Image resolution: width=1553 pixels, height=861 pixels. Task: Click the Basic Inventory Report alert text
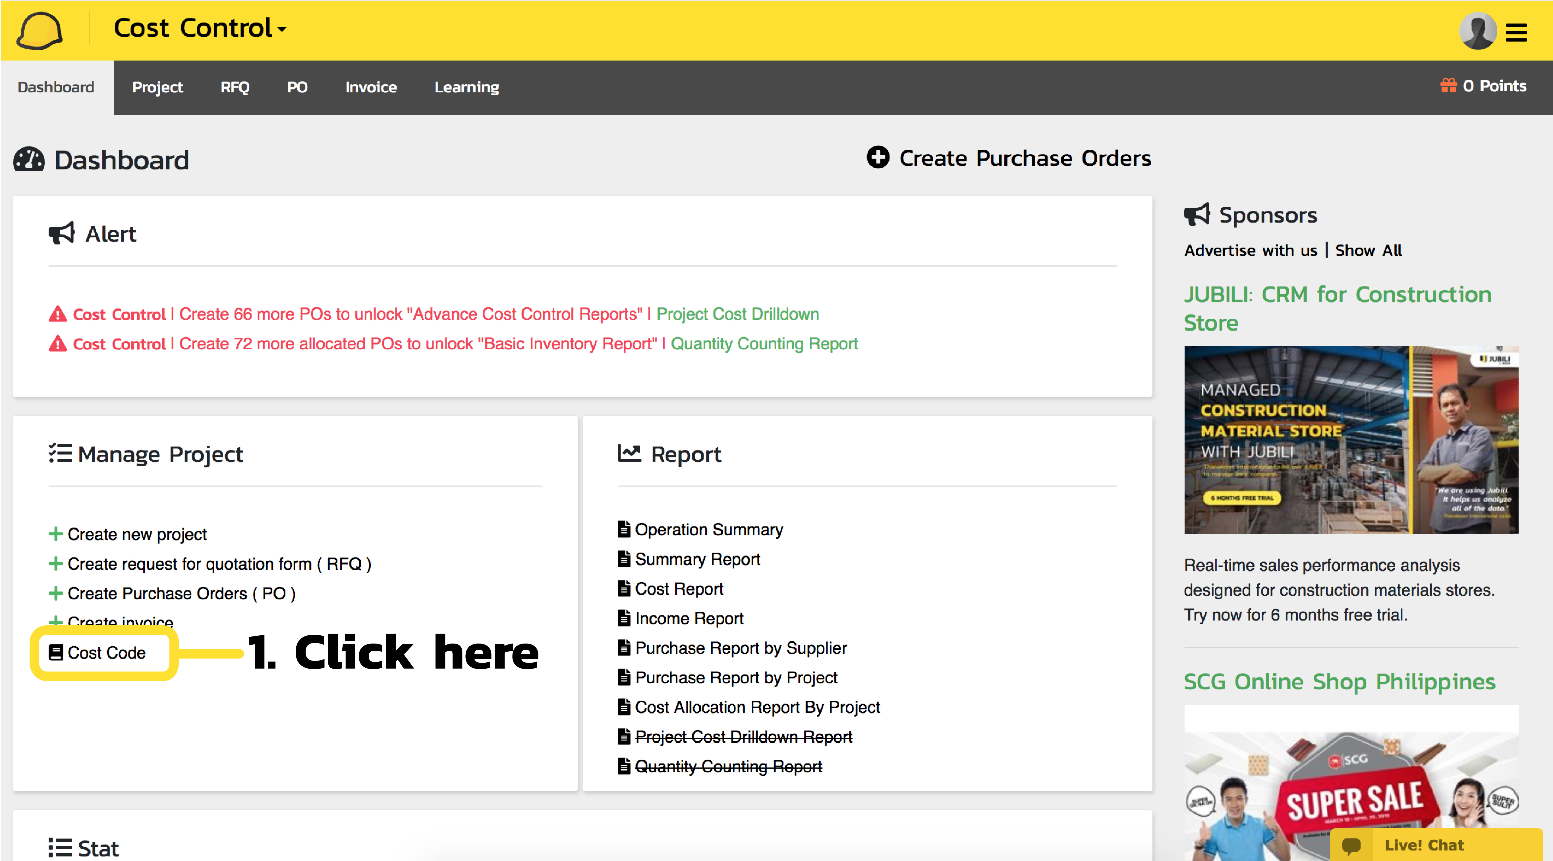coord(418,344)
